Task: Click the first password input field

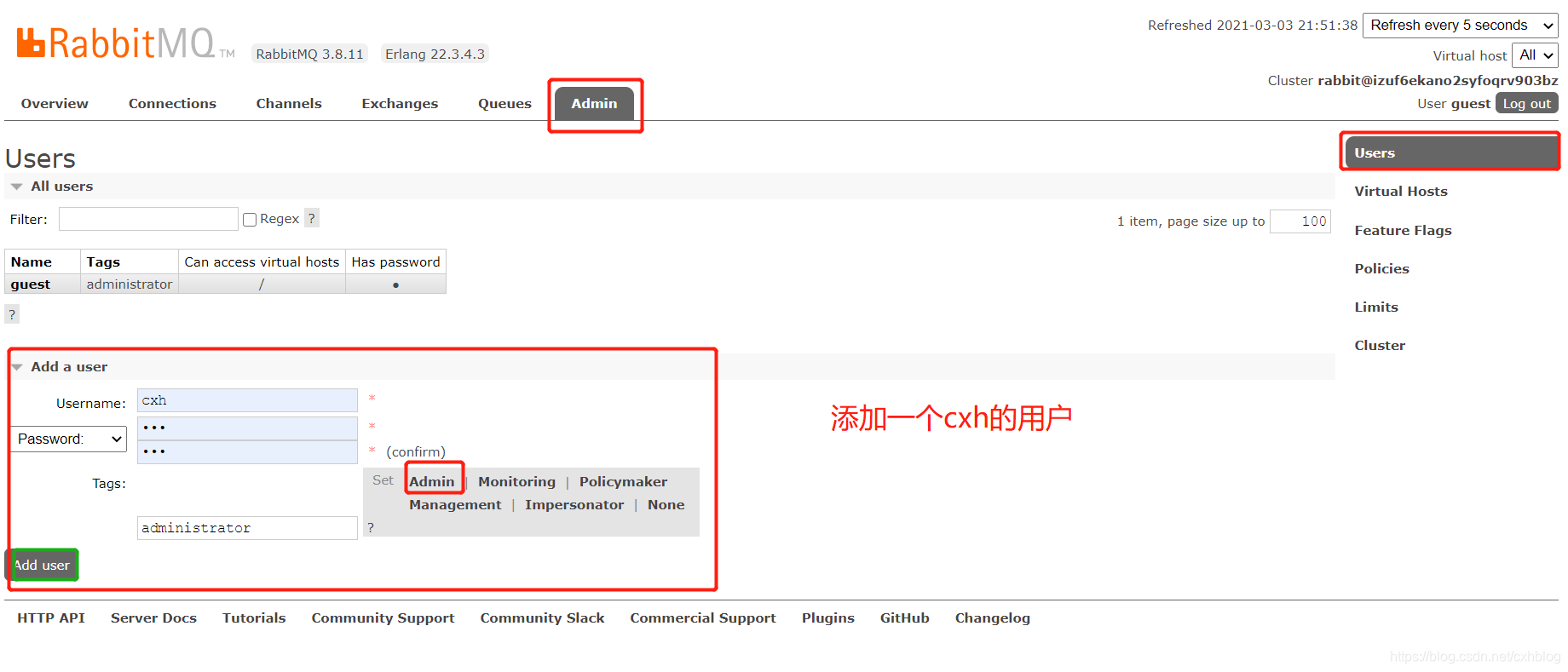Action: [x=247, y=428]
